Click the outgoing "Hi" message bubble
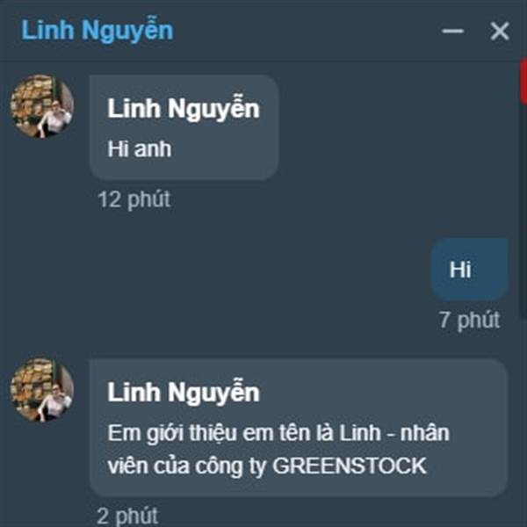 point(470,270)
